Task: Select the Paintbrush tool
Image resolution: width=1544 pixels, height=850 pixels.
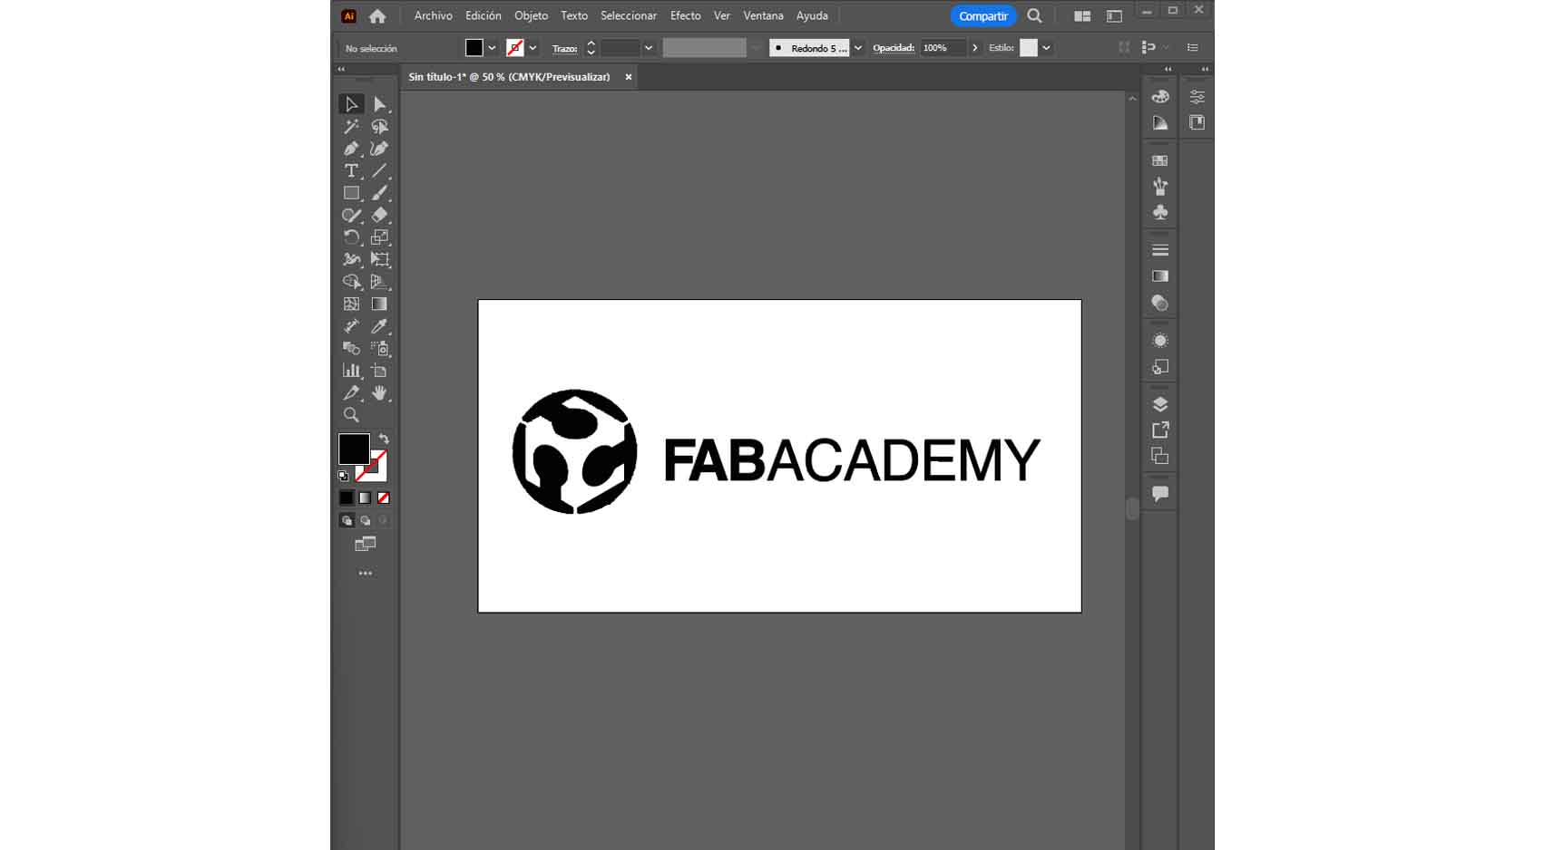Action: (379, 193)
